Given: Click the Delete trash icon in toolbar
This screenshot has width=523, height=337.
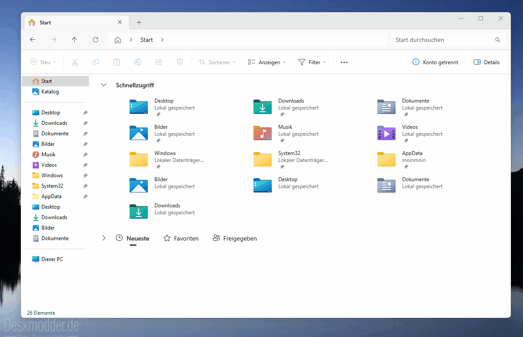Looking at the screenshot, I should click(179, 62).
